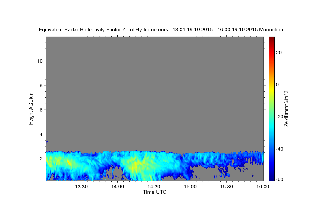Click the 'Time UTC' axis label
The width and height of the screenshot is (326, 217).
click(x=155, y=192)
